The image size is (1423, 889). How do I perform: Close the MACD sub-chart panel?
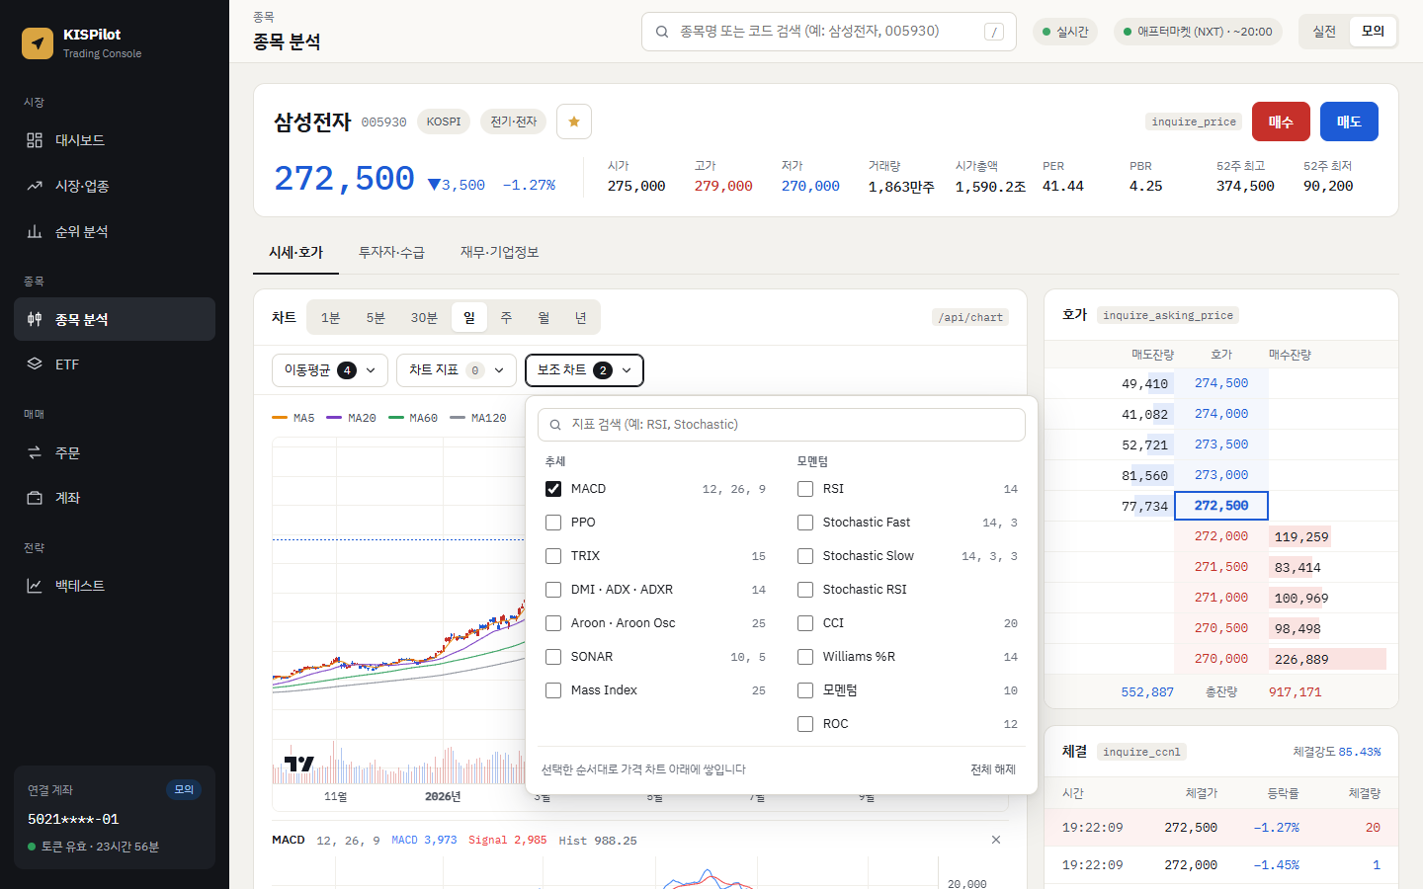(x=996, y=840)
